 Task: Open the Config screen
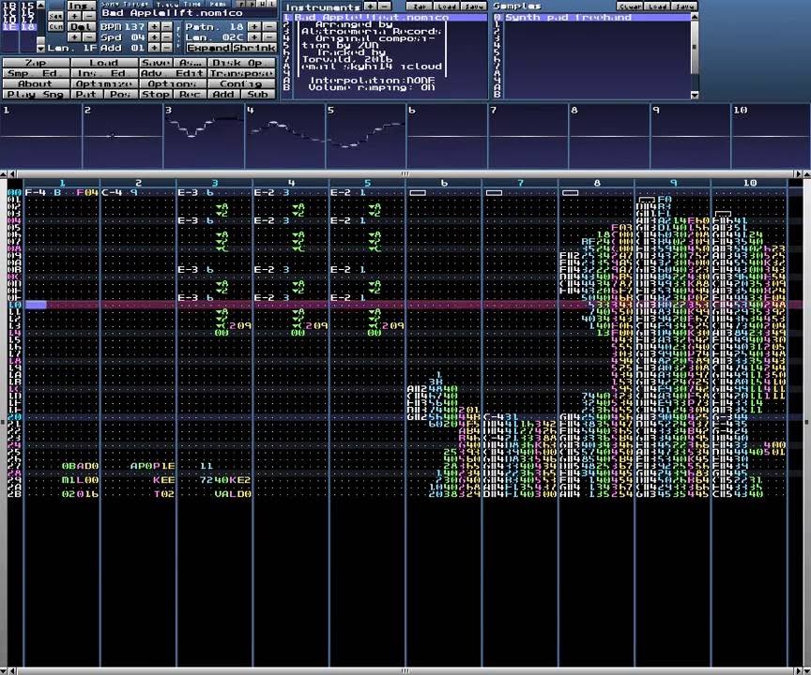pyautogui.click(x=242, y=83)
